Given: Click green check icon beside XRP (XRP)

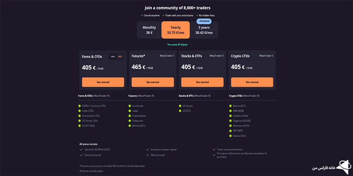Looking at the screenshot, I should click(x=231, y=131).
